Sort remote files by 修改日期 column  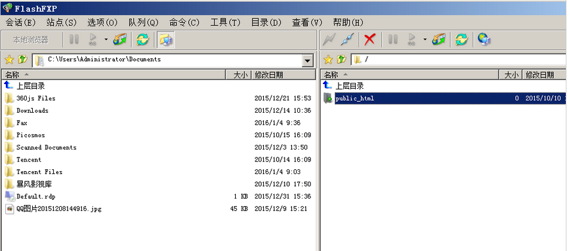pyautogui.click(x=544, y=75)
